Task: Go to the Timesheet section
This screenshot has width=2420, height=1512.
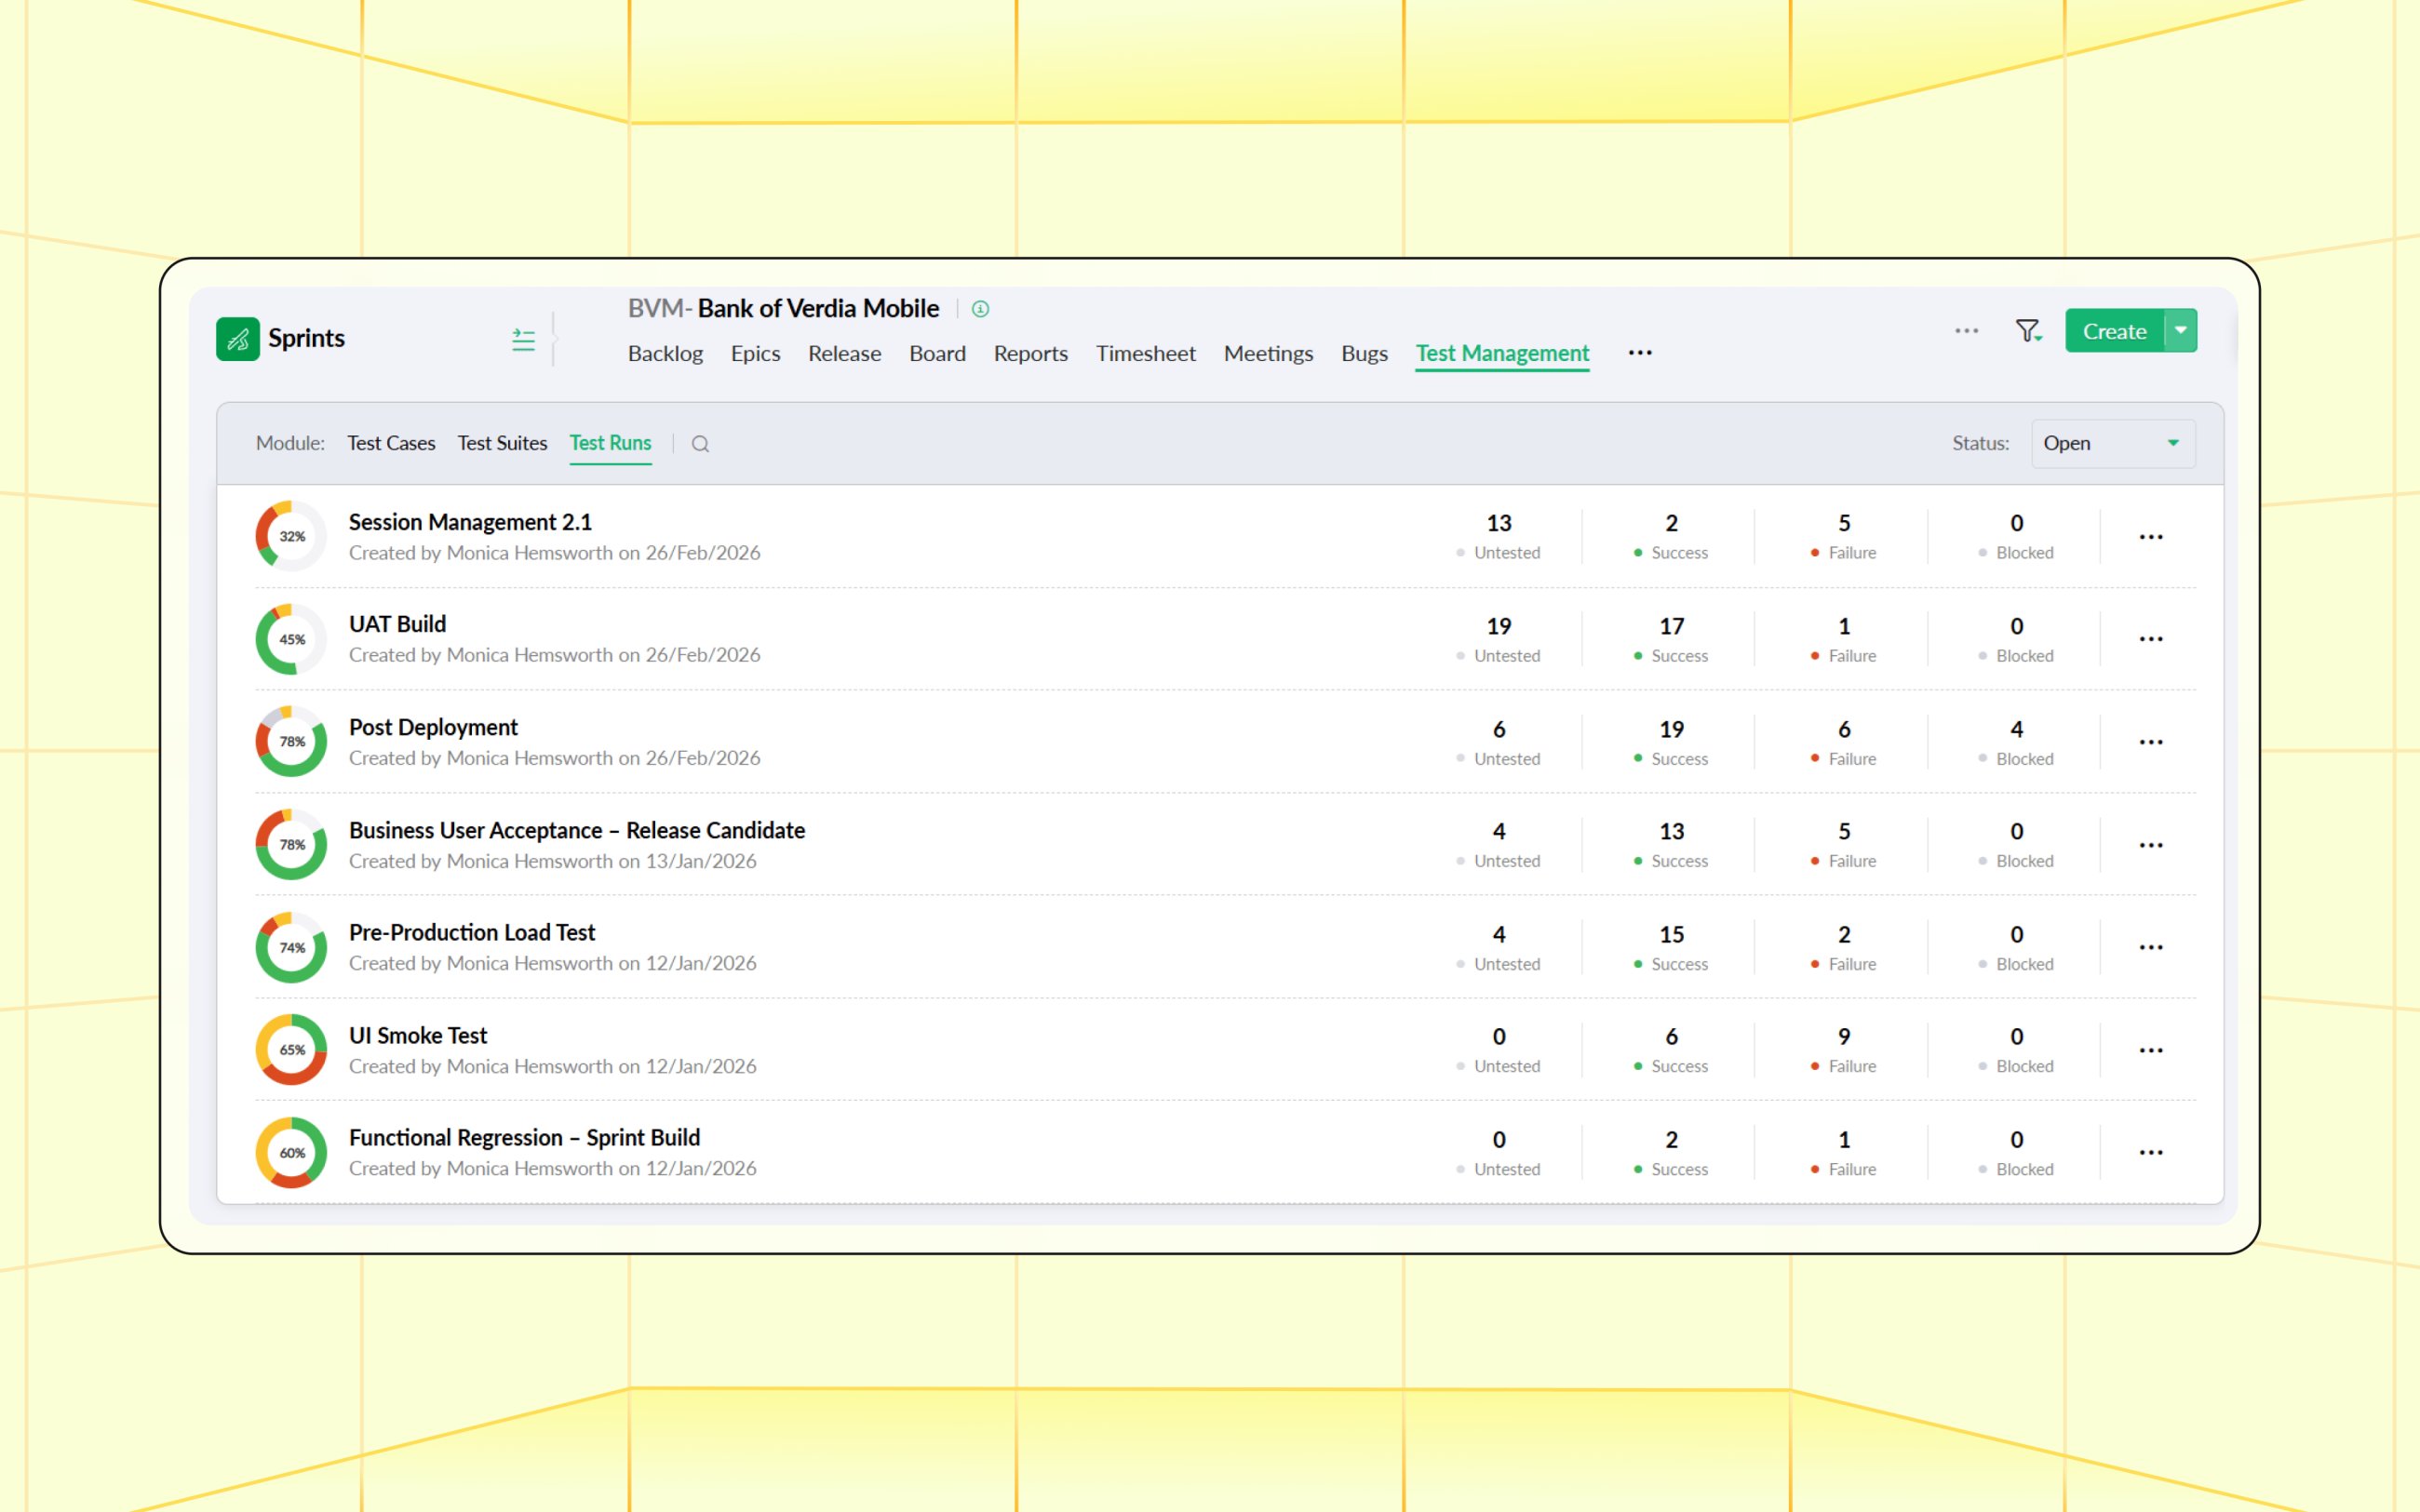Action: 1145,353
